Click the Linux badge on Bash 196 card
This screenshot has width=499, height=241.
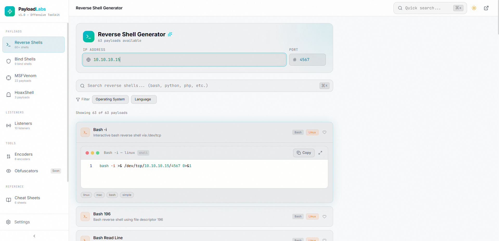(x=312, y=217)
